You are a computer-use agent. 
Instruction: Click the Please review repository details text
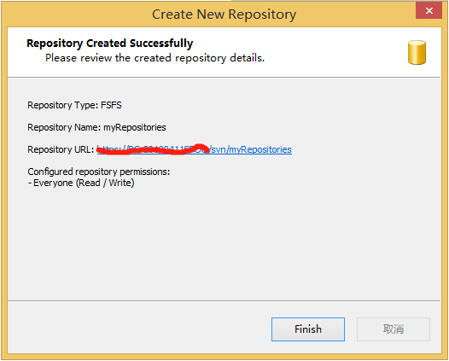point(155,58)
